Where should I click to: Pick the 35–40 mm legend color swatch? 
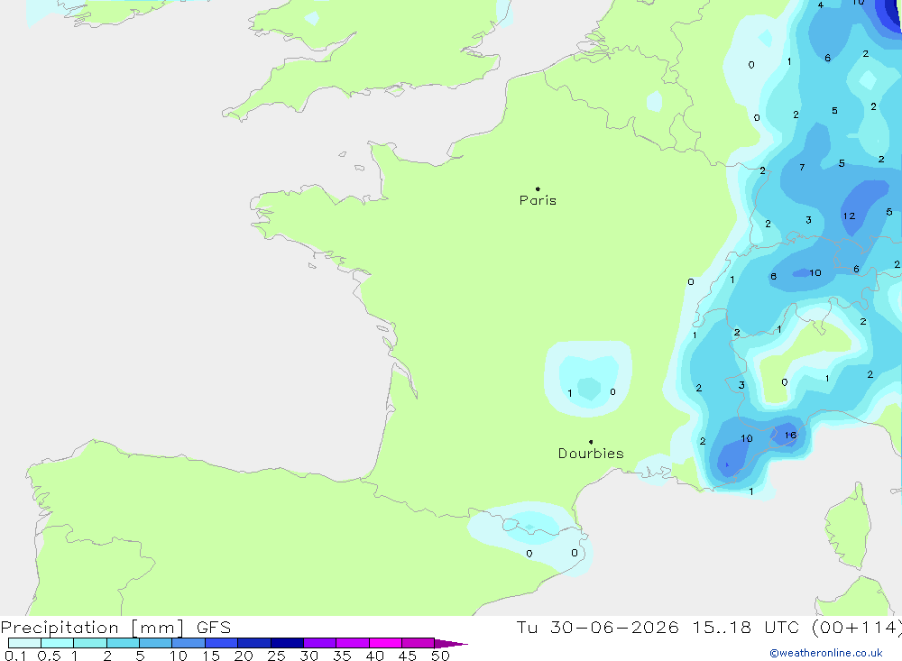coord(352,643)
